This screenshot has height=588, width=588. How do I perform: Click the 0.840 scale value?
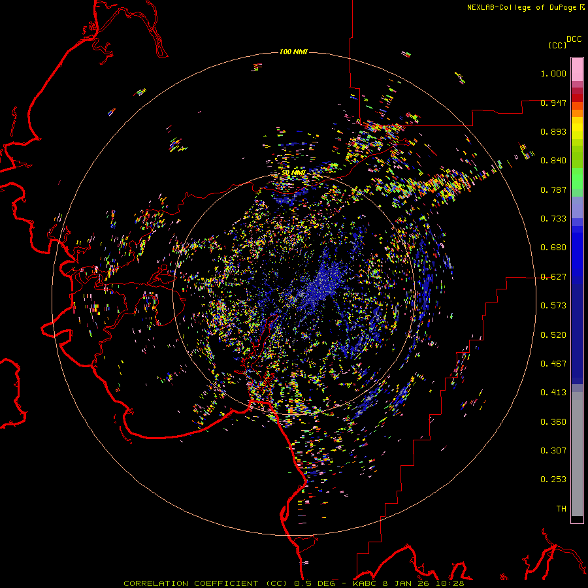pyautogui.click(x=553, y=161)
